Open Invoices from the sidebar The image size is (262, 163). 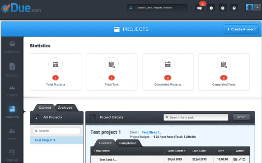[x=12, y=70]
